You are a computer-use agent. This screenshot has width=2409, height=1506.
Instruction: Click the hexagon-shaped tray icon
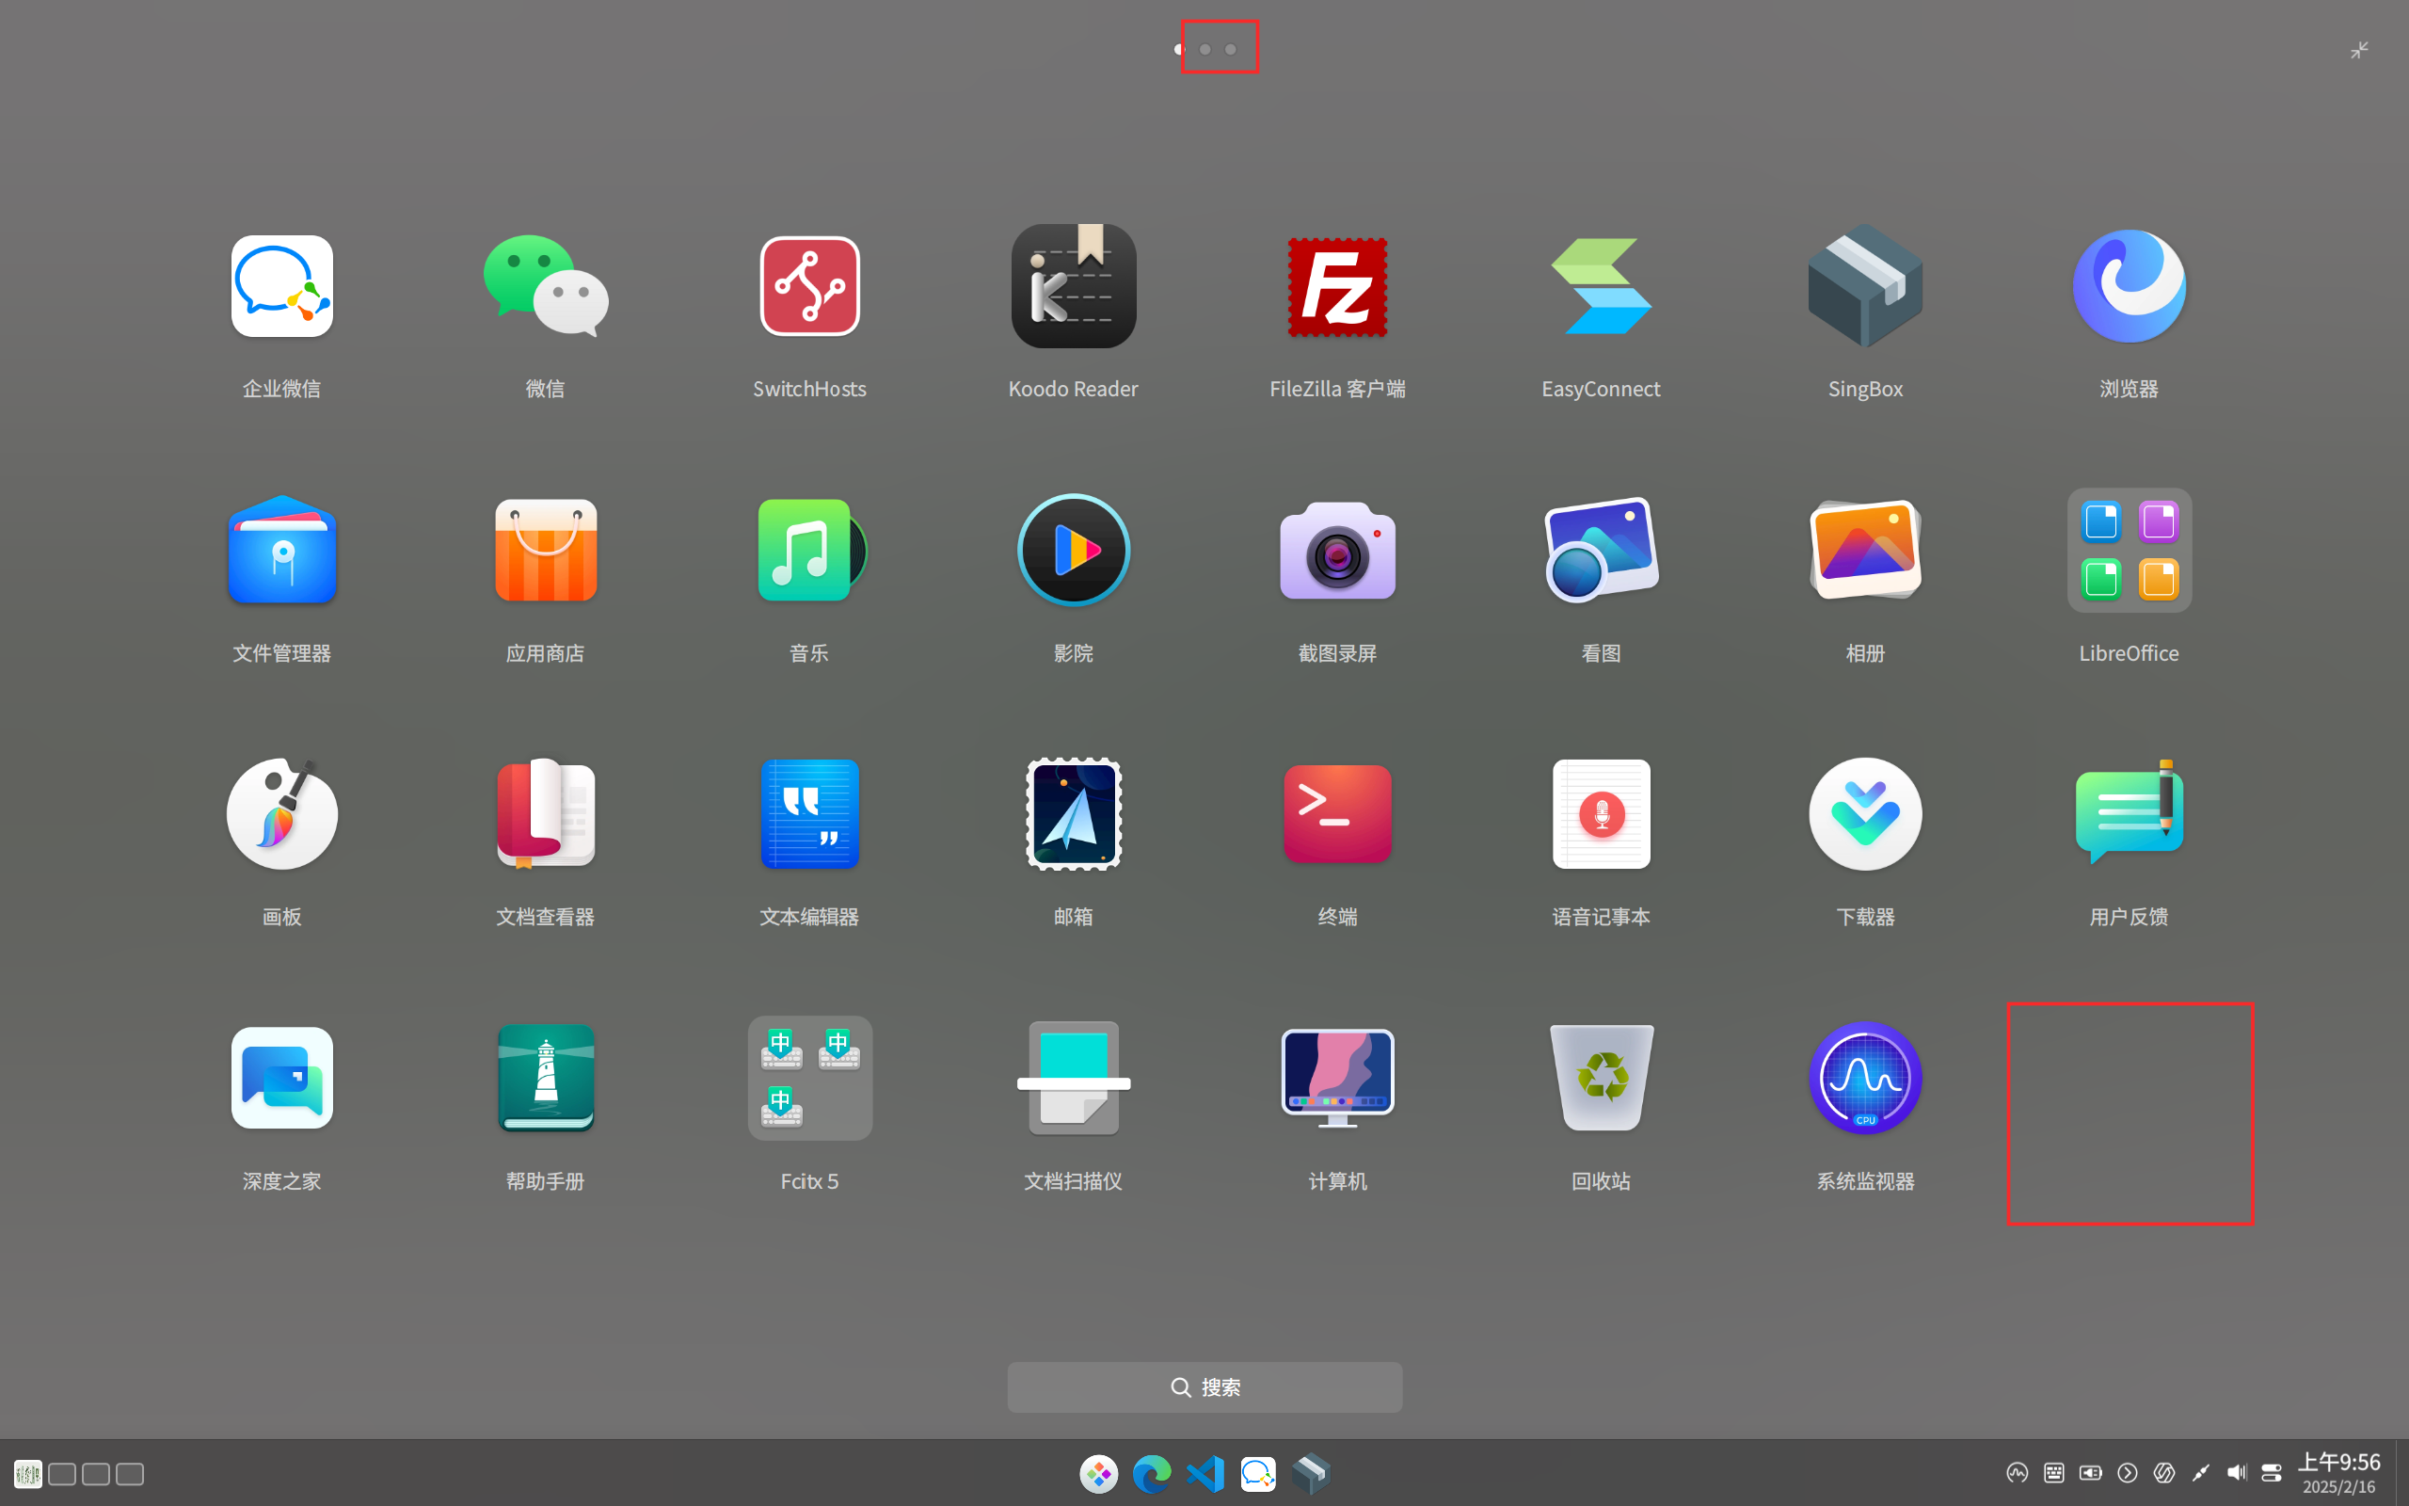tap(2164, 1472)
